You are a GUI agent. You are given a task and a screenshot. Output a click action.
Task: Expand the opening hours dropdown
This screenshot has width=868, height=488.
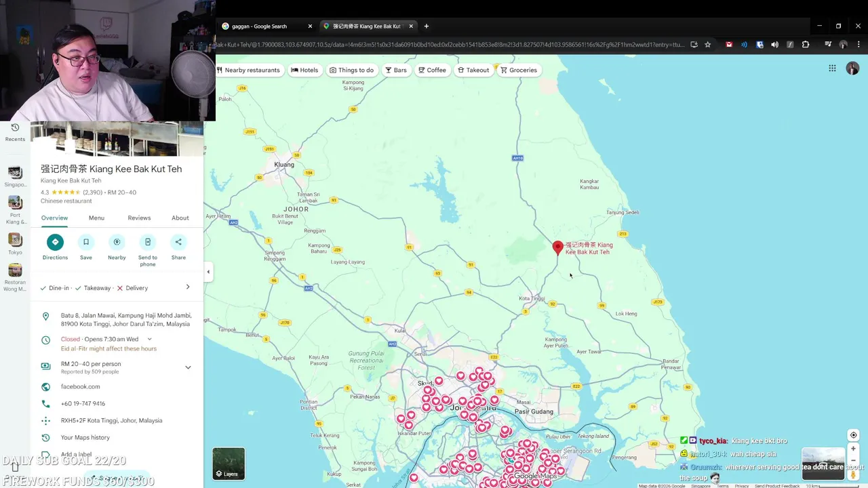[149, 339]
